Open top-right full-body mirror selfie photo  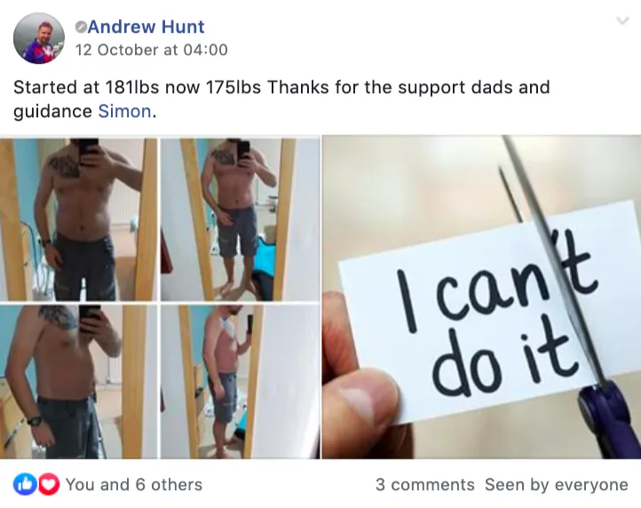pyautogui.click(x=241, y=219)
